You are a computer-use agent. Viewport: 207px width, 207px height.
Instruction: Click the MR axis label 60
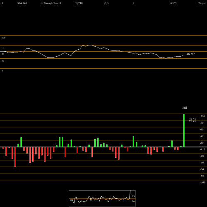coord(202,130)
